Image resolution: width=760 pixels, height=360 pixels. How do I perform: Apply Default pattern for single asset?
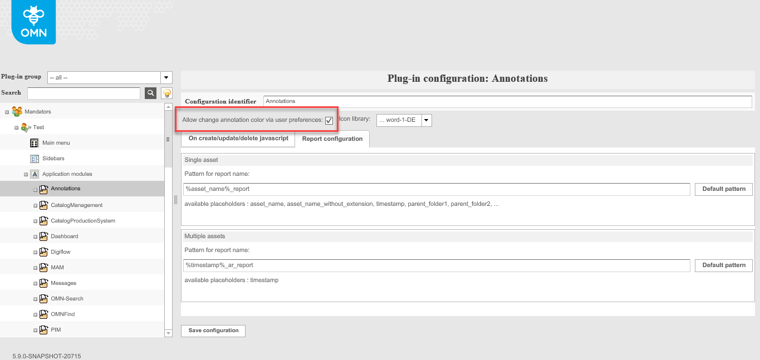click(x=723, y=189)
